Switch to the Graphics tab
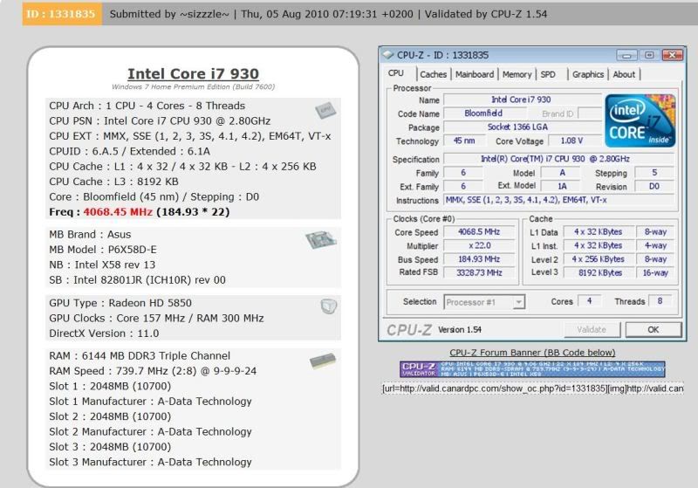The height and width of the screenshot is (488, 698). click(x=588, y=74)
